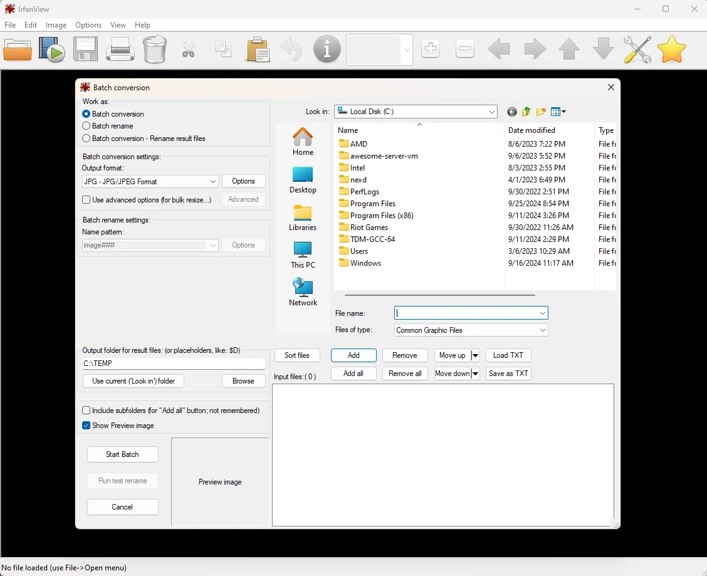Open the View menu
Image resolution: width=707 pixels, height=576 pixels.
click(118, 25)
